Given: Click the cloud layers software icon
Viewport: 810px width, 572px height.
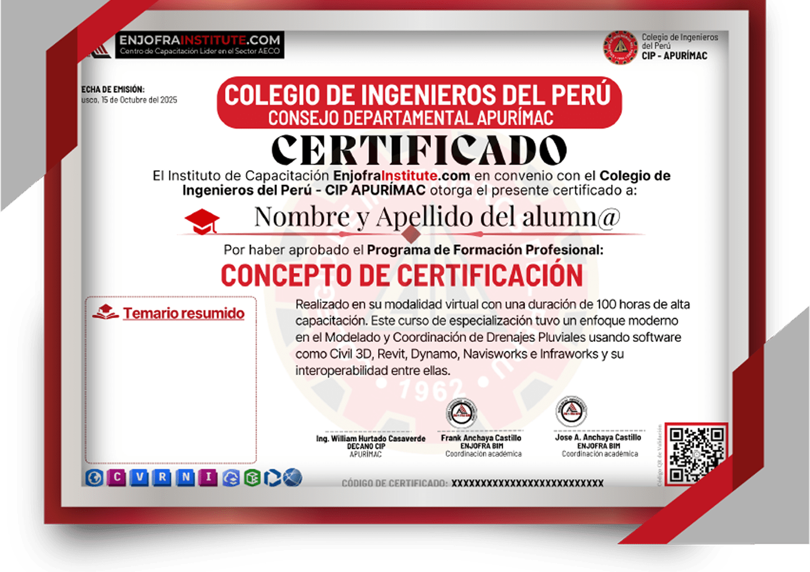Looking at the screenshot, I should pos(231,478).
